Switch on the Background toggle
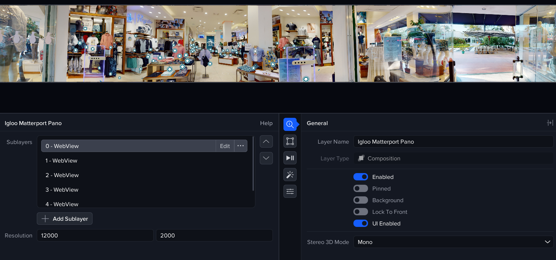Image resolution: width=556 pixels, height=260 pixels. 360,200
